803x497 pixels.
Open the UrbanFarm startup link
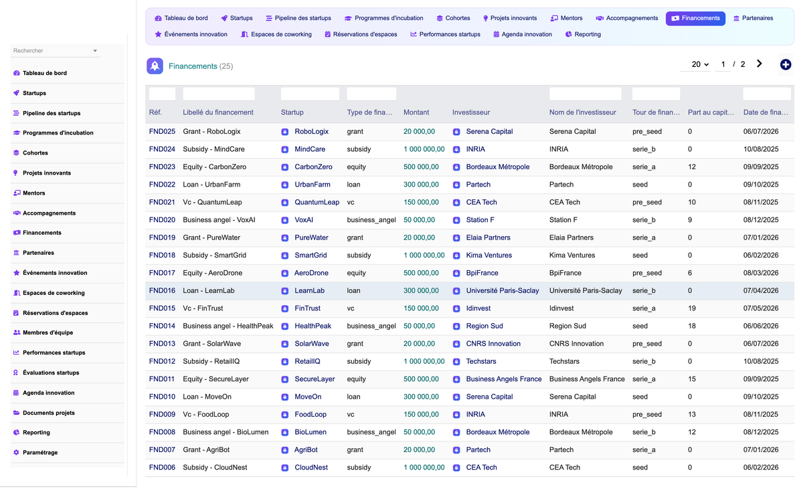coord(313,185)
